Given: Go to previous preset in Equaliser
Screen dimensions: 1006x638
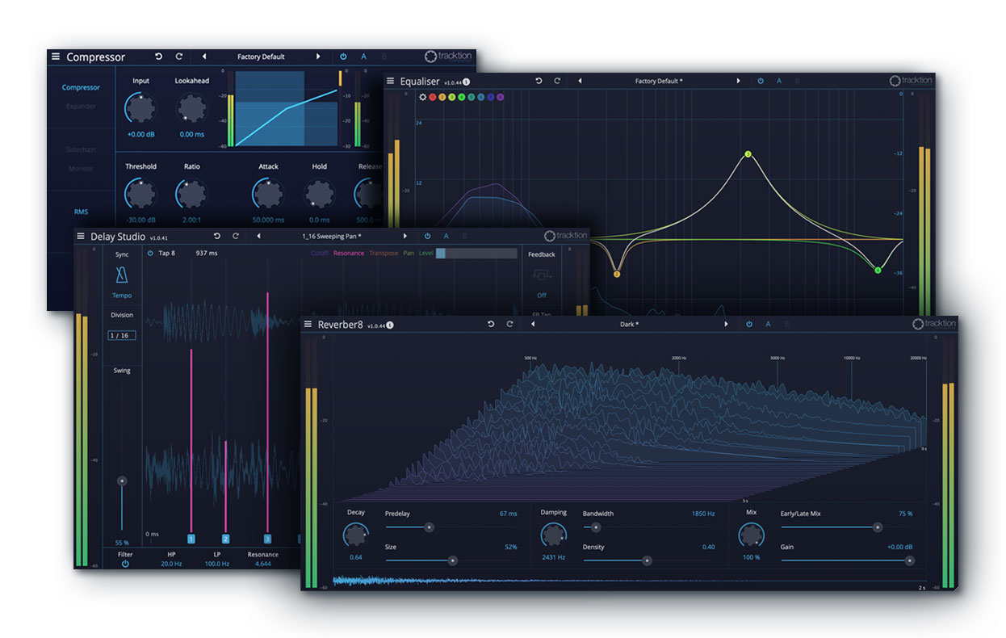Looking at the screenshot, I should [580, 81].
